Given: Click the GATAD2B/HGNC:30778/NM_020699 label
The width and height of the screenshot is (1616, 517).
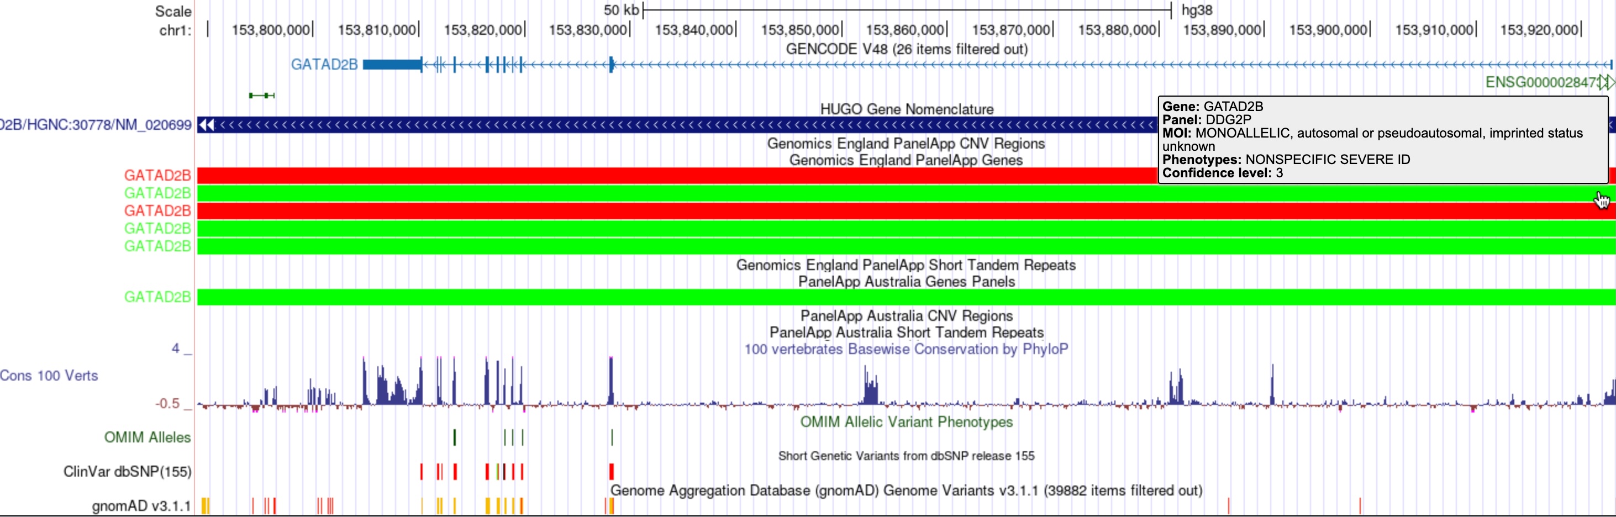Looking at the screenshot, I should [94, 125].
